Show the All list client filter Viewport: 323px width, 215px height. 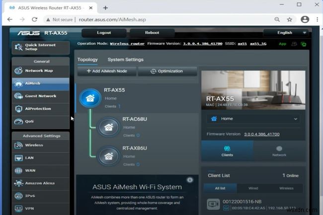click(220, 188)
